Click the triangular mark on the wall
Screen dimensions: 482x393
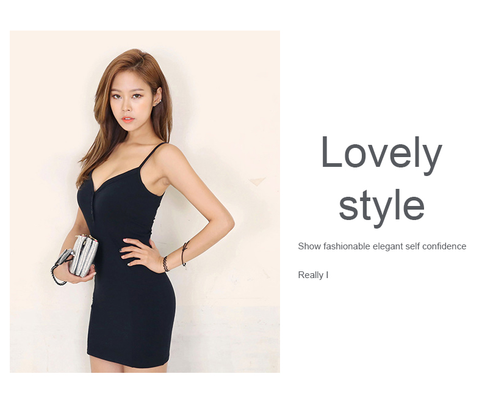257,182
